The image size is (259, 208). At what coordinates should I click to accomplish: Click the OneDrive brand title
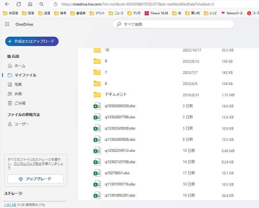24,24
